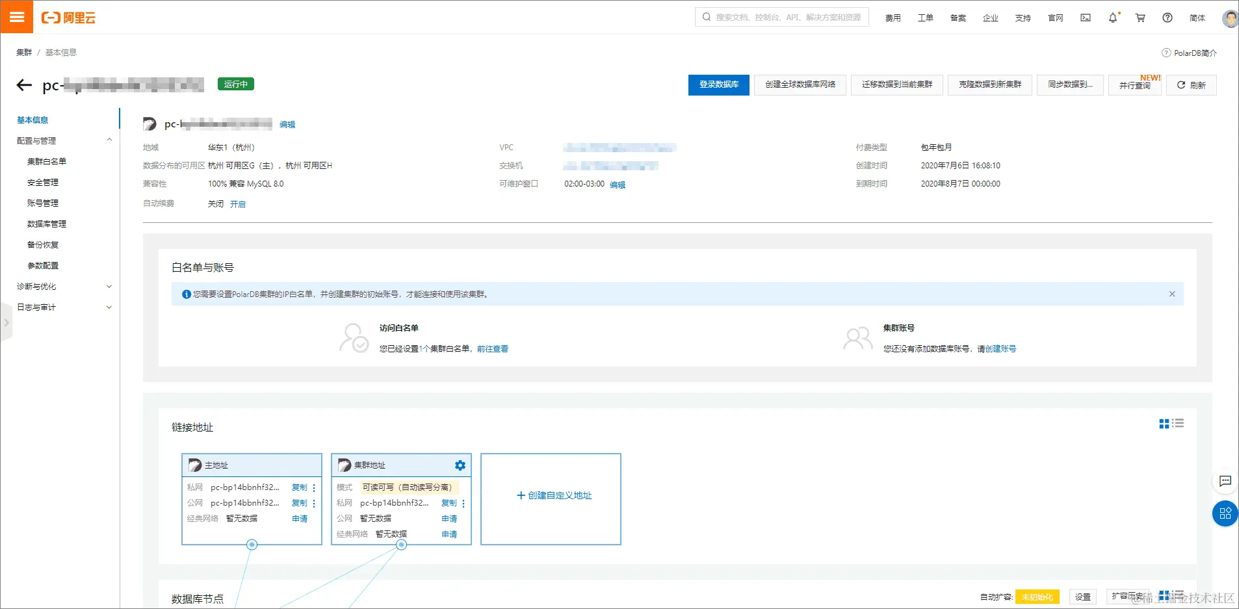Copy the primary private network address

point(300,487)
